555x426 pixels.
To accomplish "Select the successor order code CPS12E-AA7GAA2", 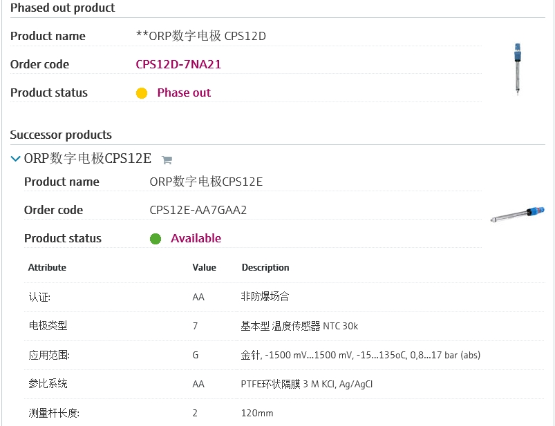I will [198, 210].
